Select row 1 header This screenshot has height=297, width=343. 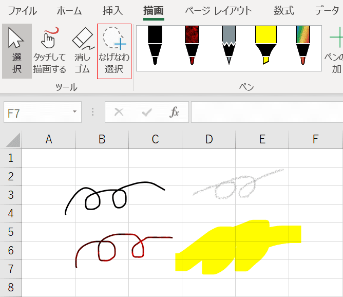click(11, 158)
